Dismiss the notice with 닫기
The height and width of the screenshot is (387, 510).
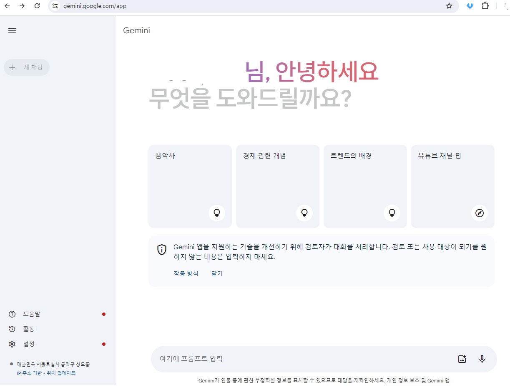pyautogui.click(x=217, y=273)
